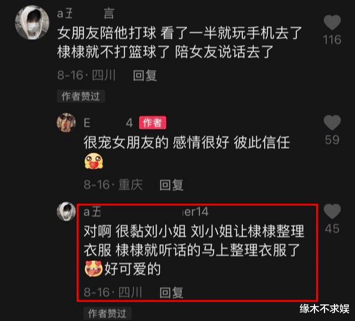355x321 pixels.
Task: Like the highlighted reply with 45 likes
Action: 332,211
